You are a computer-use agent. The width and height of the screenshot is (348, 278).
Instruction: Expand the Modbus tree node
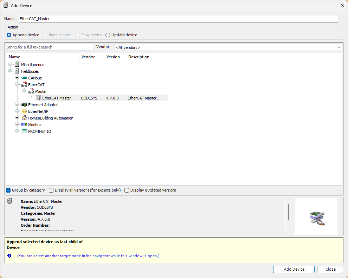pyautogui.click(x=17, y=124)
